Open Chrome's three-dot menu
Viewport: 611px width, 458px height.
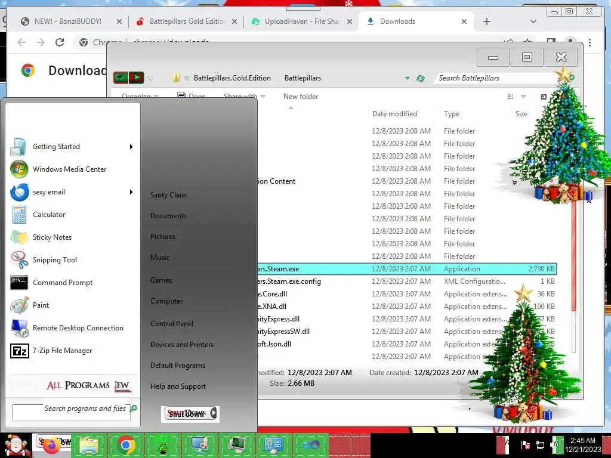590,42
